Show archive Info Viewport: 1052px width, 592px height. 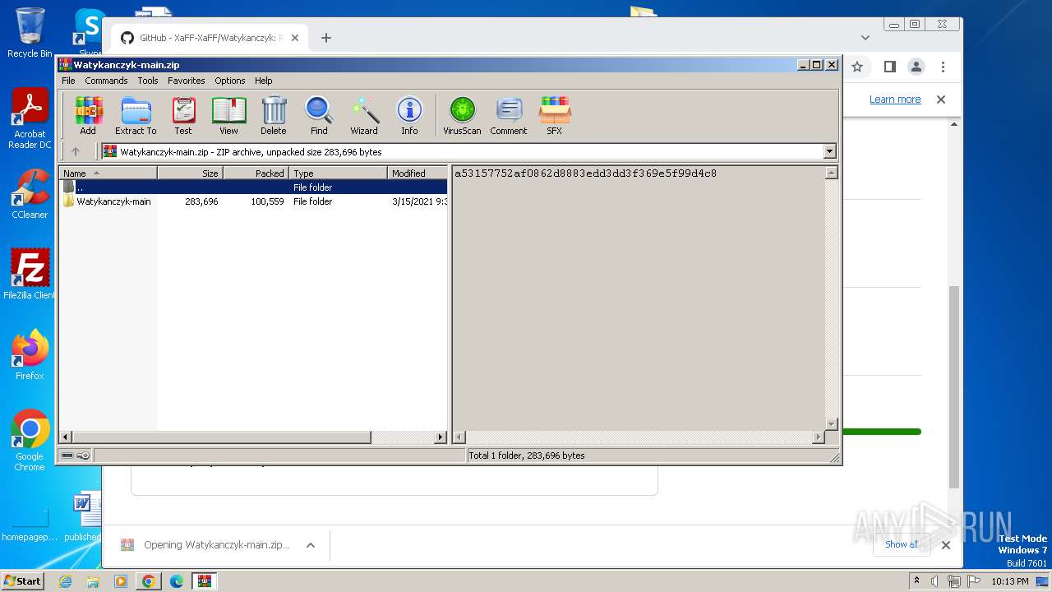(x=409, y=116)
